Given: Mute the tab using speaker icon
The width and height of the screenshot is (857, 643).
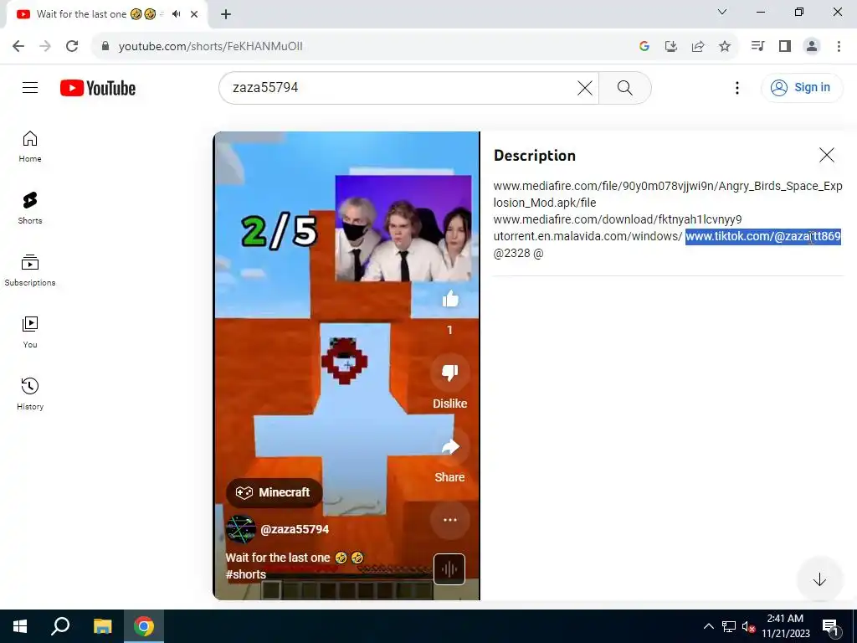Looking at the screenshot, I should point(176,14).
